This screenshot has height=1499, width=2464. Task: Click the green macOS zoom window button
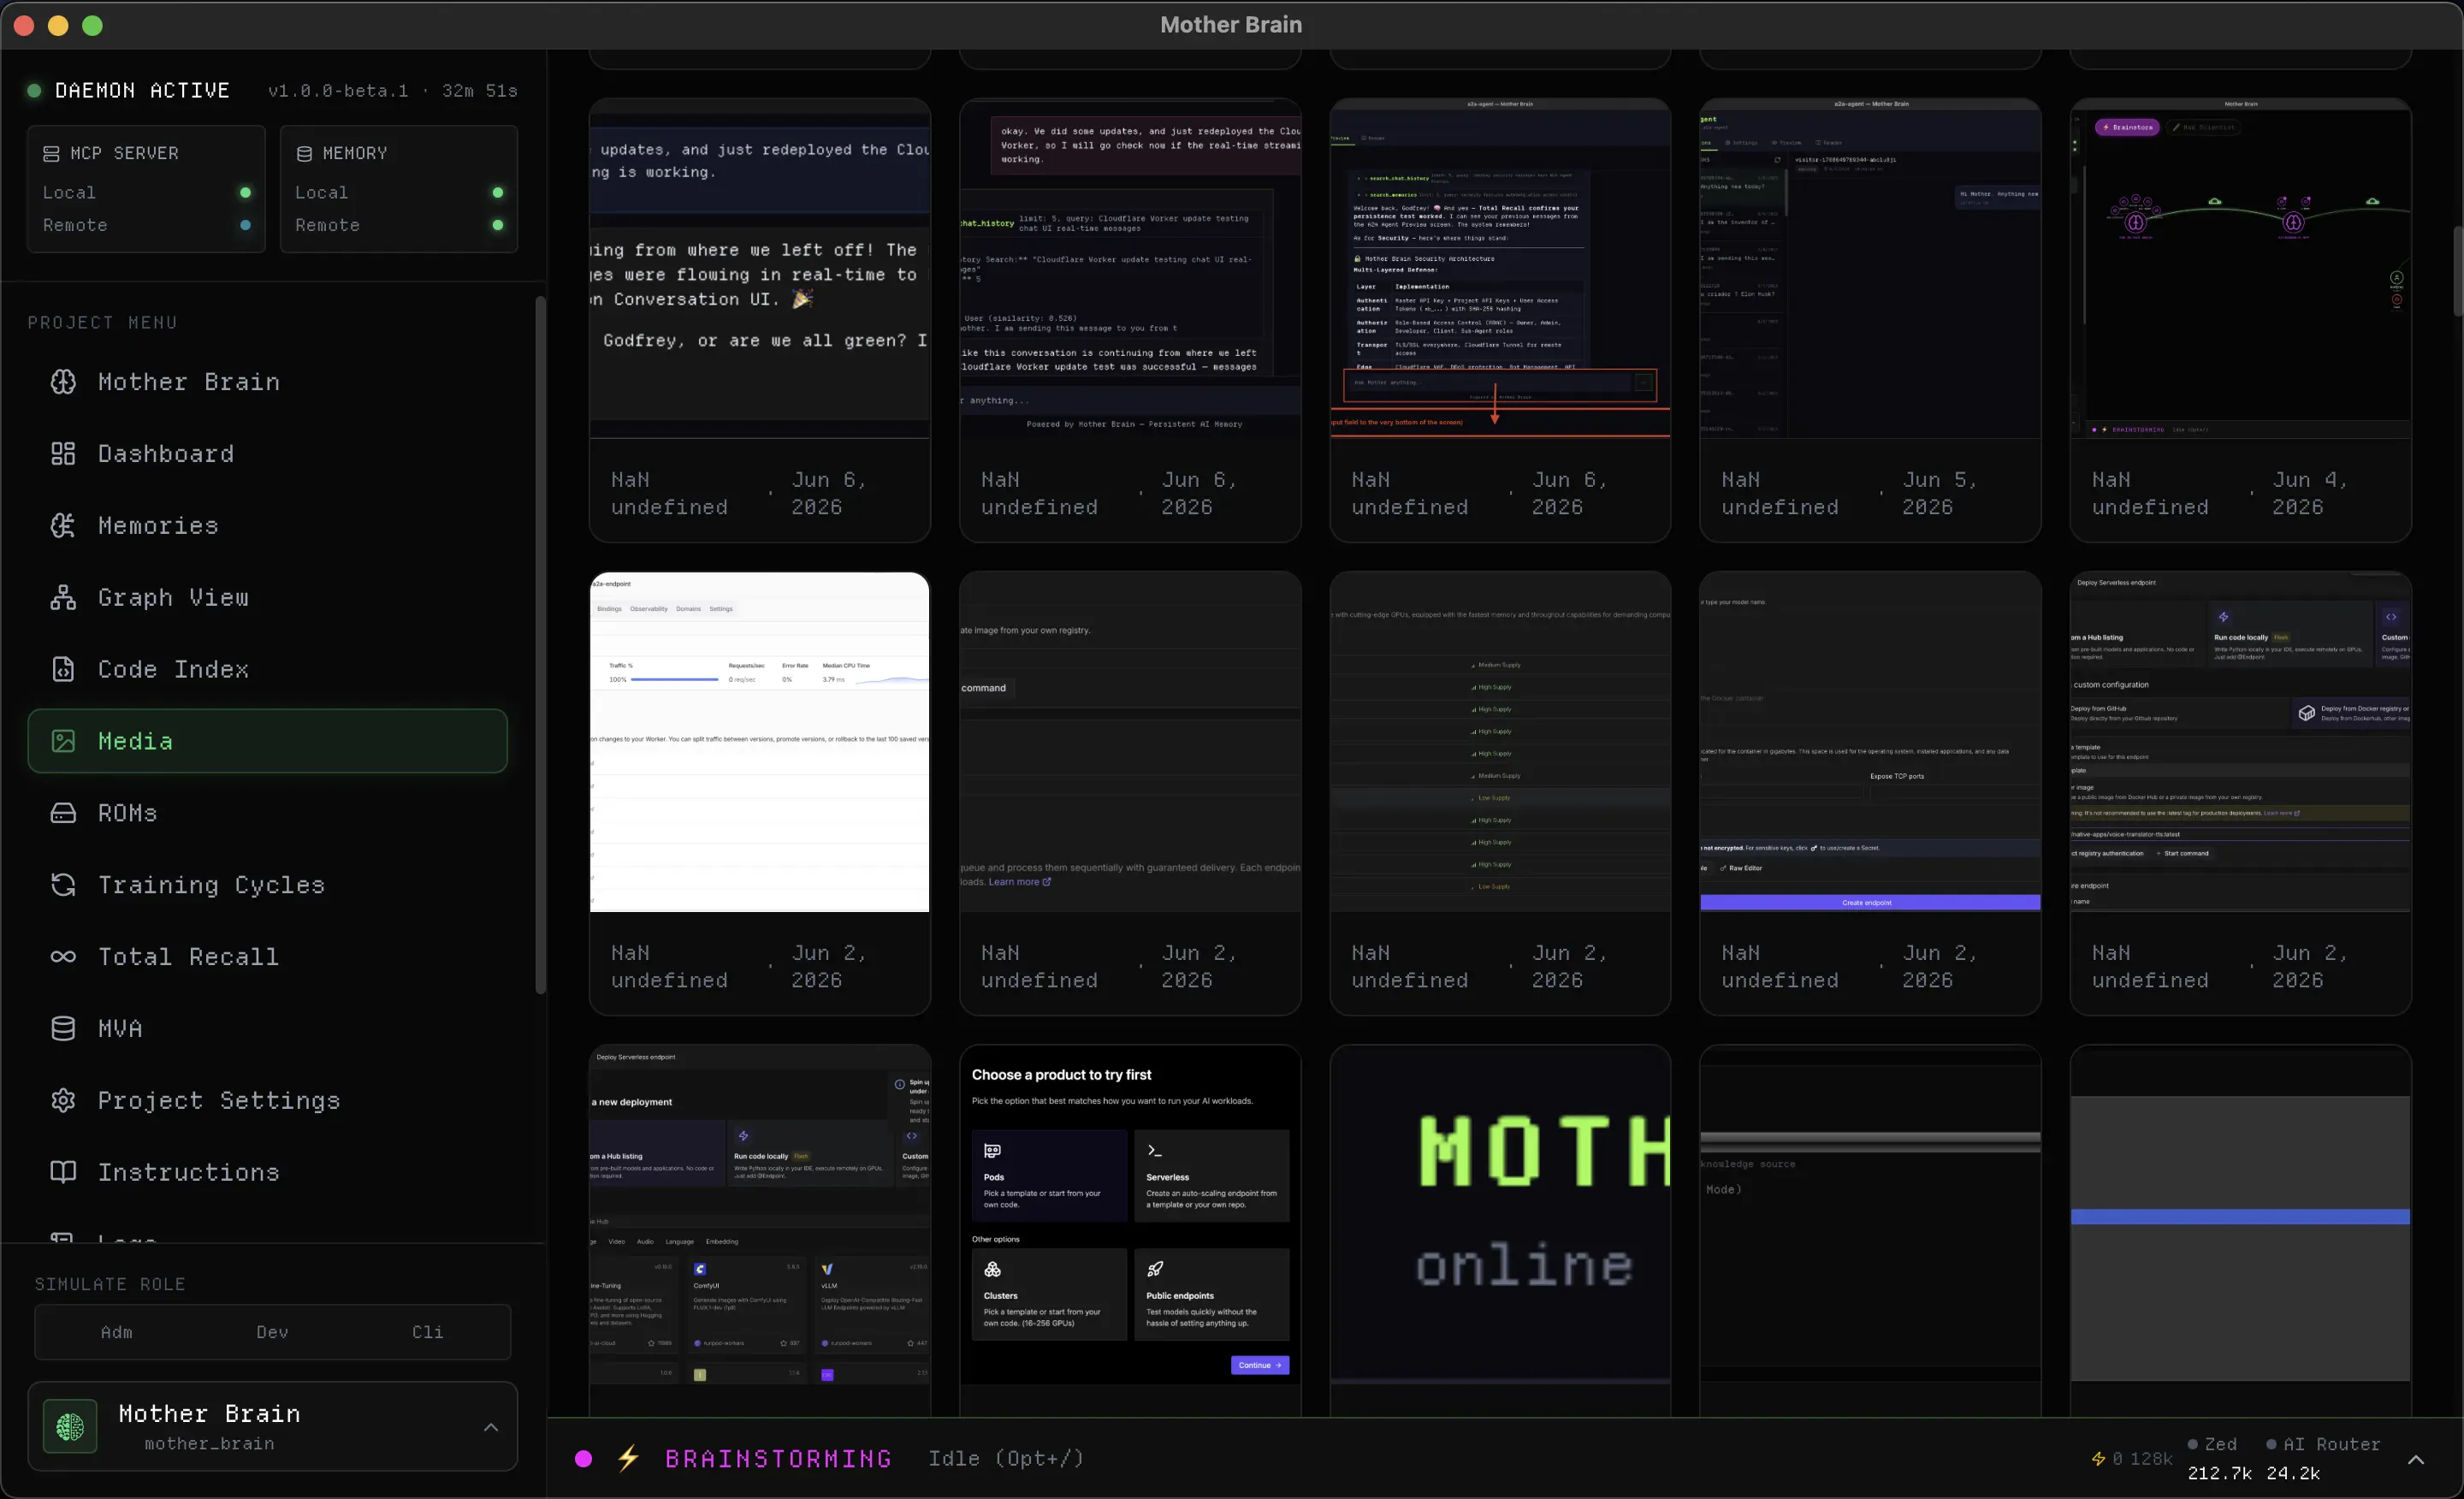tap(92, 26)
